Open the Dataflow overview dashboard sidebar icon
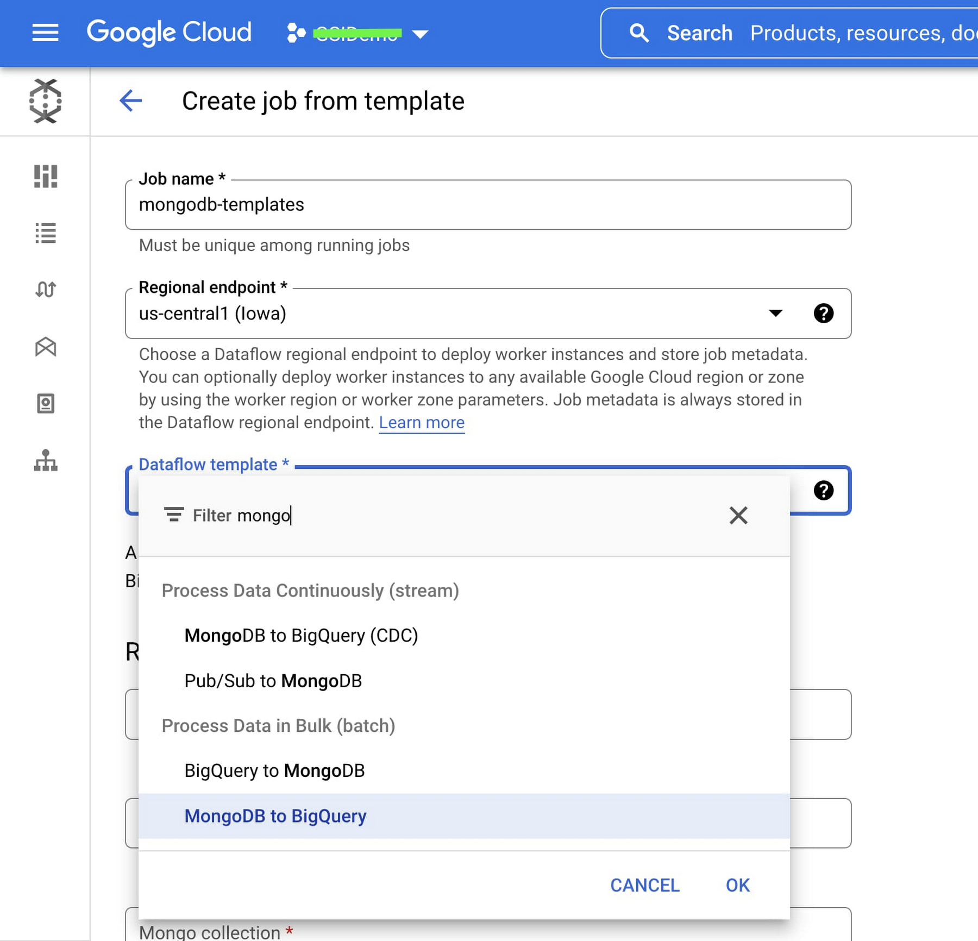978x941 pixels. (x=46, y=177)
